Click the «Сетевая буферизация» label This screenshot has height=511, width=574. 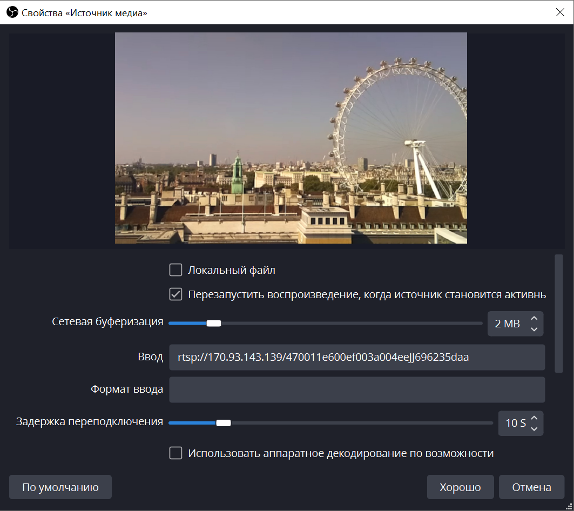coord(107,321)
